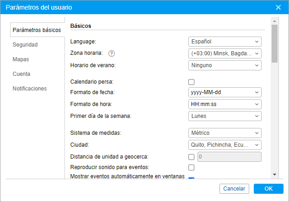Open the Horario de verano dropdown

[225, 65]
